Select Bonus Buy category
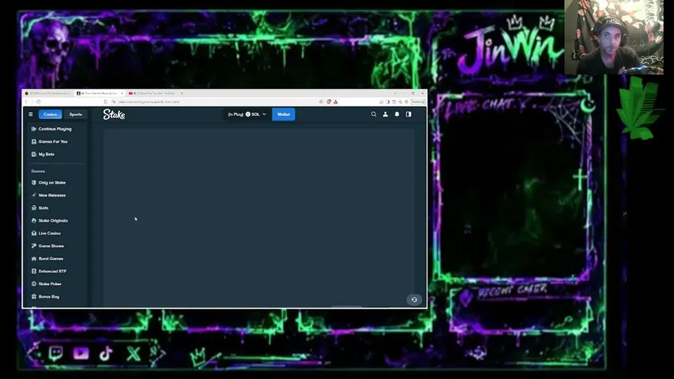 pyautogui.click(x=46, y=297)
